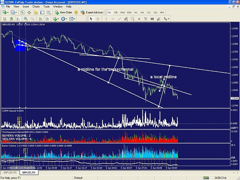Image resolution: width=240 pixels, height=180 pixels.
Task: Open the document icon beside File menu
Action: (x=3, y=7)
